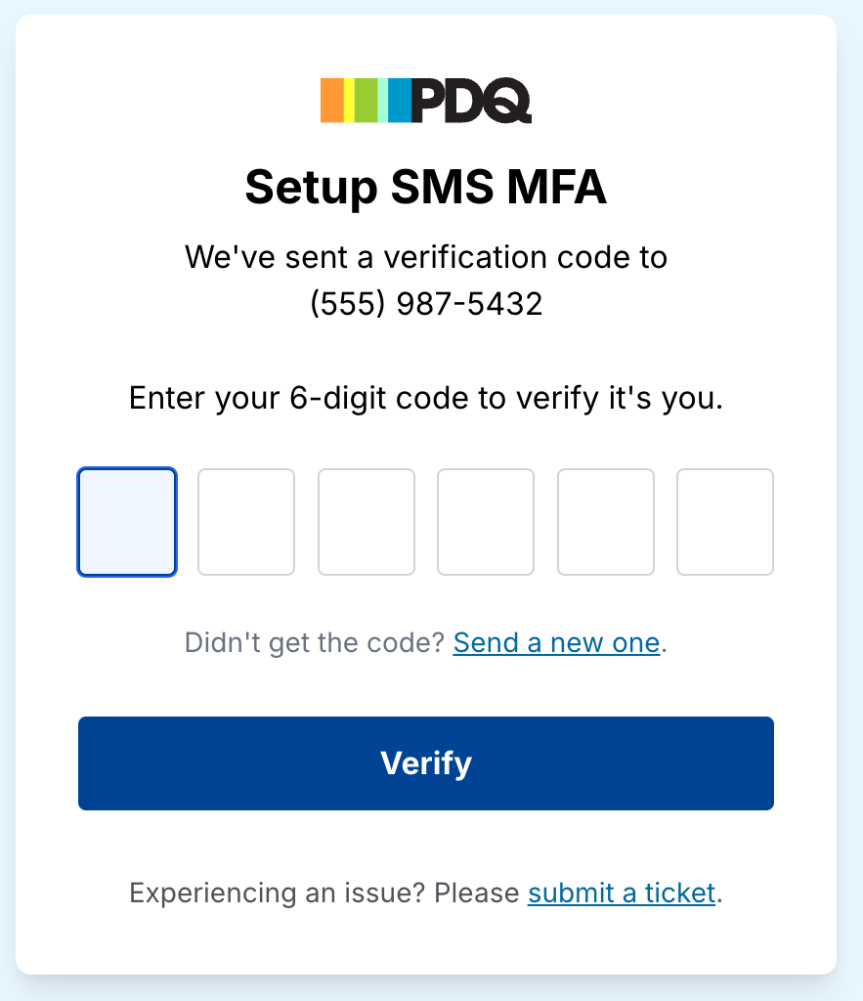Click the phone number (555) 987-5432

point(426,303)
